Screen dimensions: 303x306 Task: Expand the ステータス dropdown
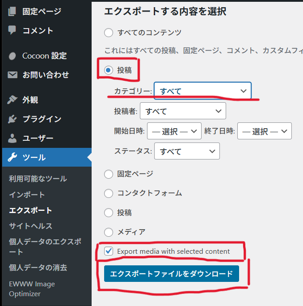(187, 151)
